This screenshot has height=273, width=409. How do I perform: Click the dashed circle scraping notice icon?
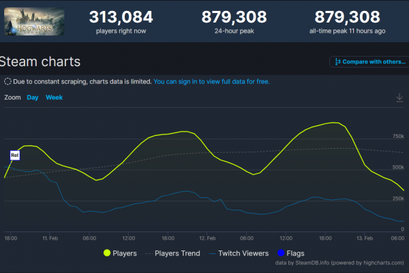7,81
